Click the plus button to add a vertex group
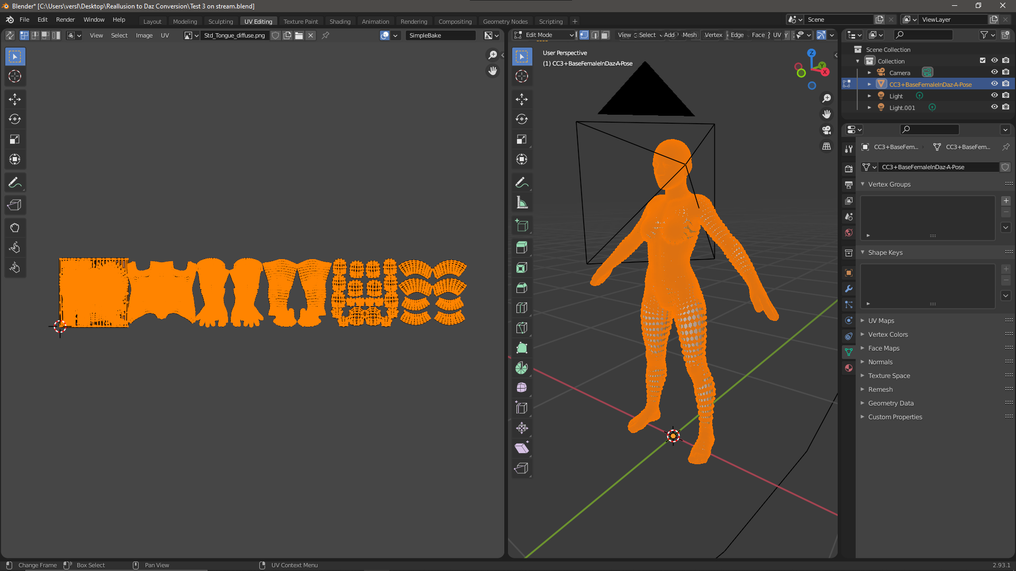Screen dimensions: 1016x571 coord(1006,201)
